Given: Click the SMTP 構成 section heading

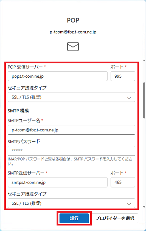Looking at the screenshot, I should point(18,110).
